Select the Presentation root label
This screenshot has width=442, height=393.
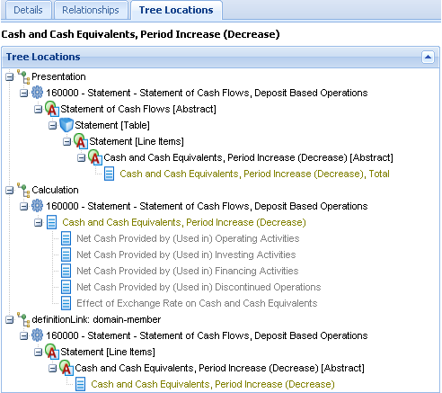click(58, 76)
